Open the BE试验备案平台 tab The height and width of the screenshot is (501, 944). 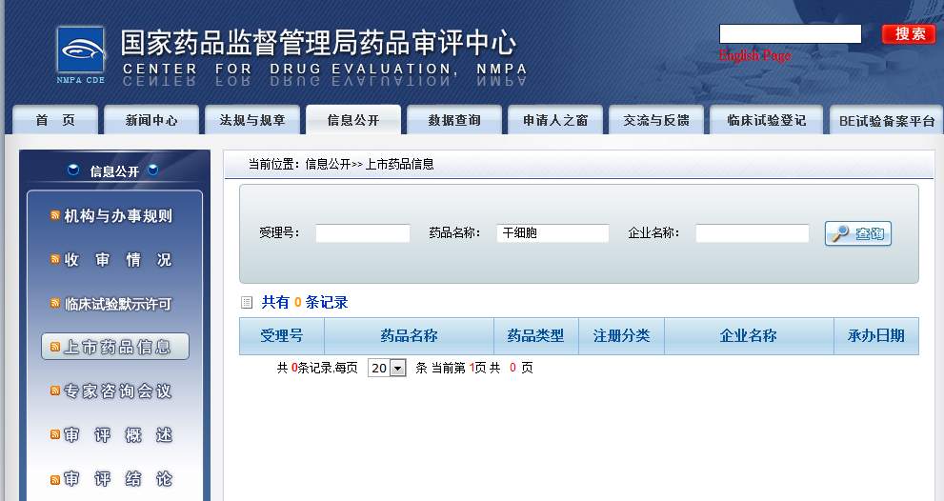pyautogui.click(x=886, y=120)
